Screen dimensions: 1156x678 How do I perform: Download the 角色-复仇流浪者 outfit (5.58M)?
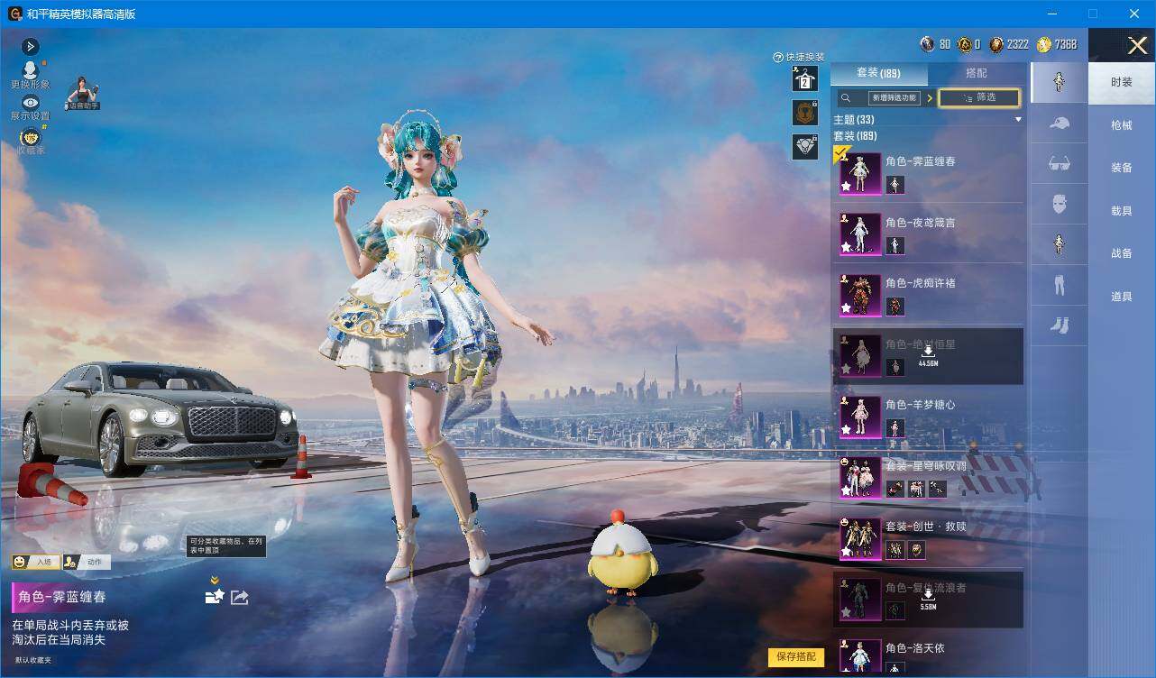pos(928,599)
